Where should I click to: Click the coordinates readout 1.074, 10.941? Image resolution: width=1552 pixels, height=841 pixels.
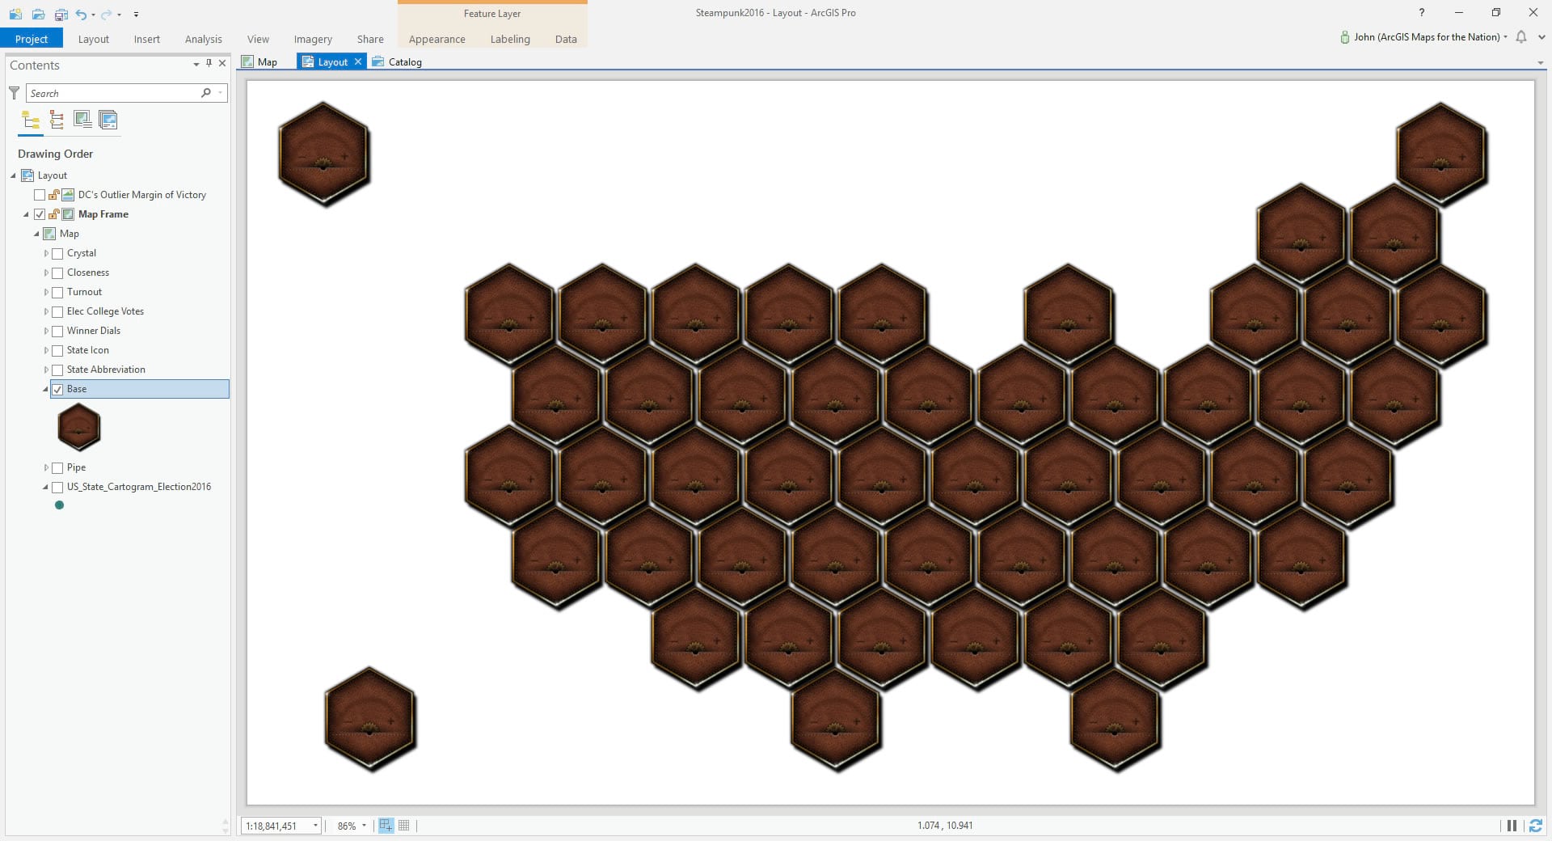click(945, 826)
